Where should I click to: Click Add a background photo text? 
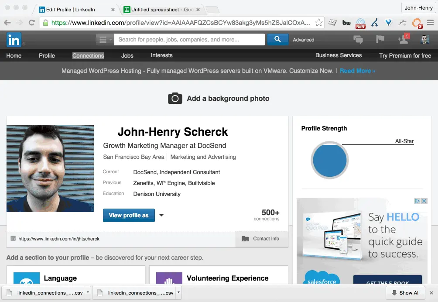[228, 98]
